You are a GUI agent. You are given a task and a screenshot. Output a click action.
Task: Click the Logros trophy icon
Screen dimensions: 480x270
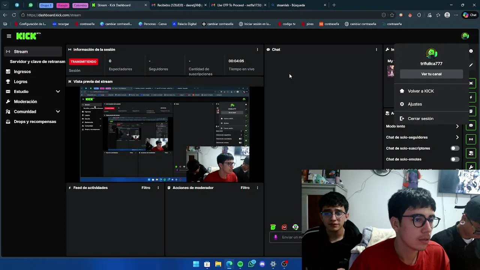pos(8,81)
